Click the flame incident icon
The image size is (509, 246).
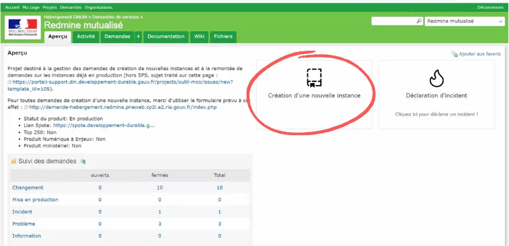pyautogui.click(x=436, y=78)
